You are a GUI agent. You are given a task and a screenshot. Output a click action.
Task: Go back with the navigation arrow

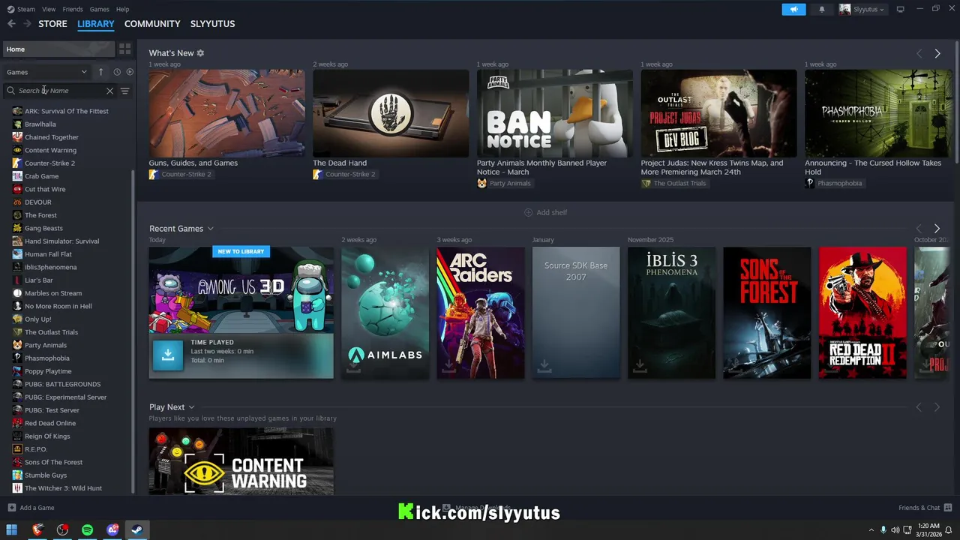coord(11,24)
